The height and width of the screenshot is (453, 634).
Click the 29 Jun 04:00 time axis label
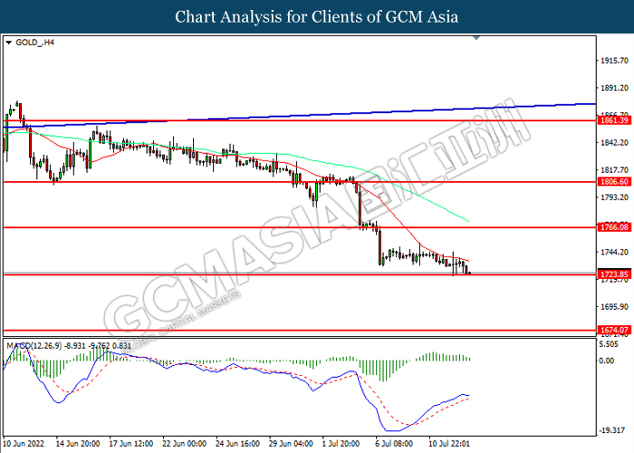291,444
